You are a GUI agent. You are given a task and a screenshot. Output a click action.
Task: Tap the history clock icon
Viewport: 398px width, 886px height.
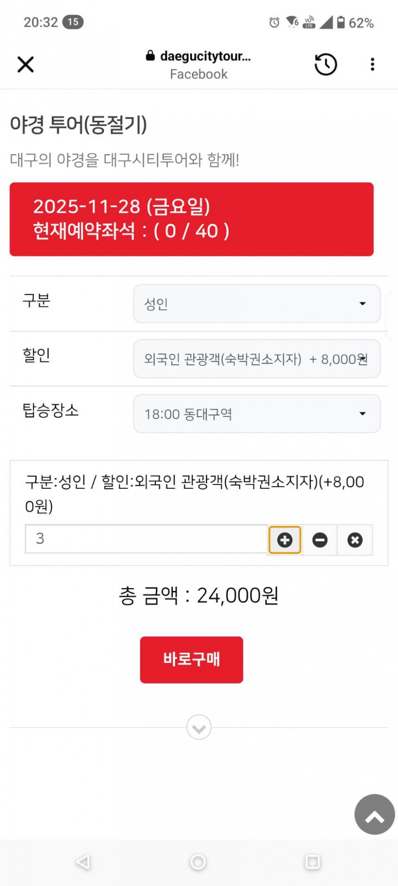pos(326,64)
